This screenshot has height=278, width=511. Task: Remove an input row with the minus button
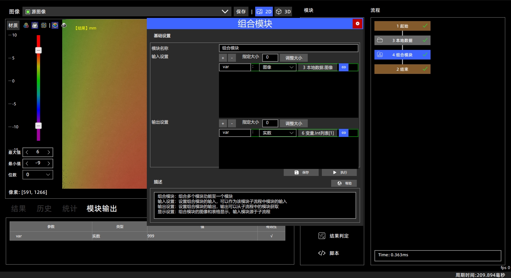[x=232, y=58]
